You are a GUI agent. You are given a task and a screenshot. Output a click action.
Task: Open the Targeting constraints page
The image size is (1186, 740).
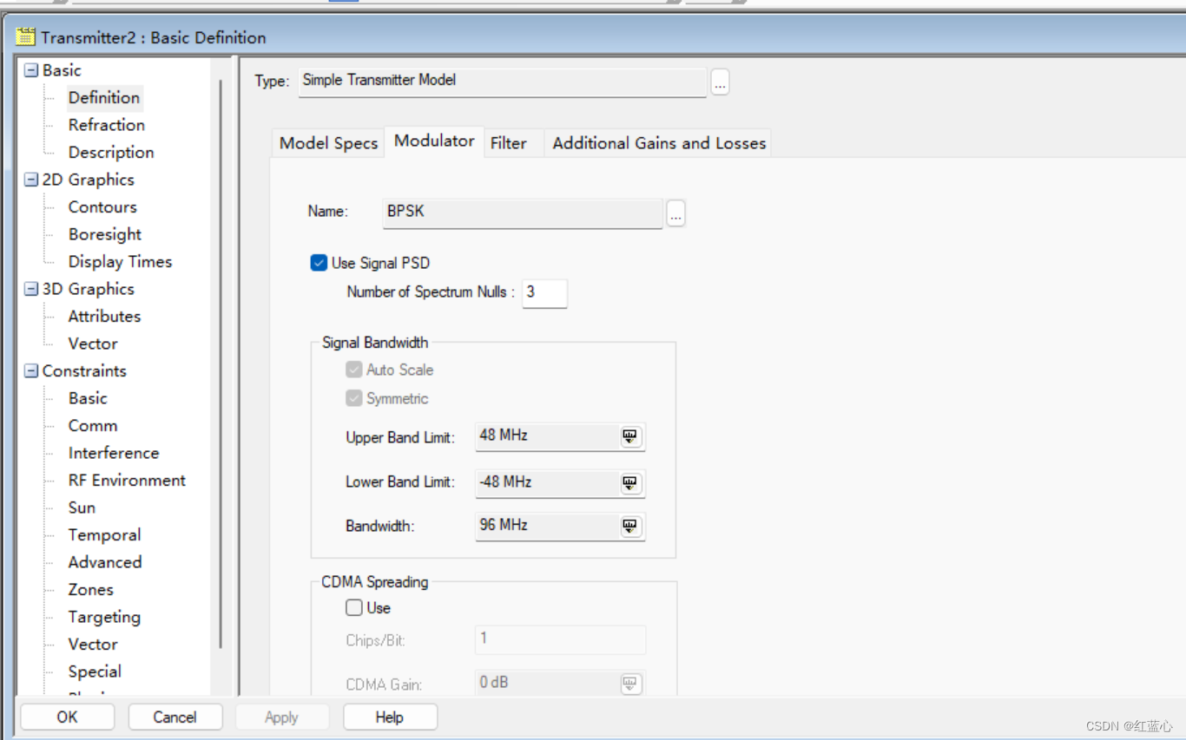104,617
